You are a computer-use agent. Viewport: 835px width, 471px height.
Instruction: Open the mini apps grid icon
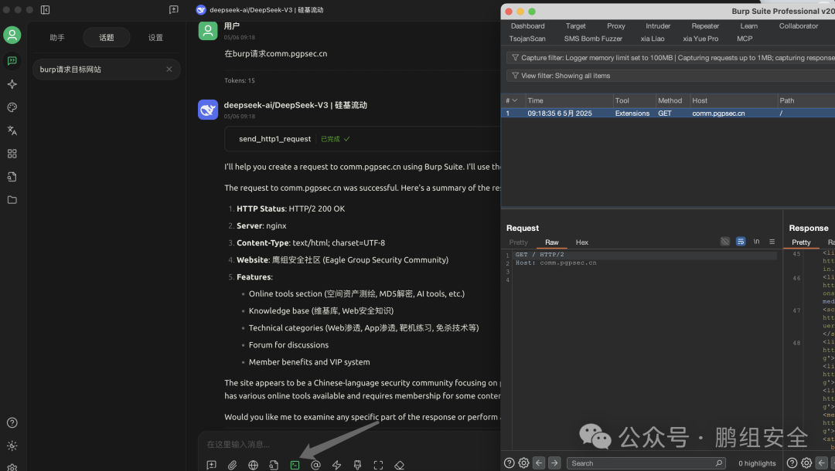click(x=12, y=154)
